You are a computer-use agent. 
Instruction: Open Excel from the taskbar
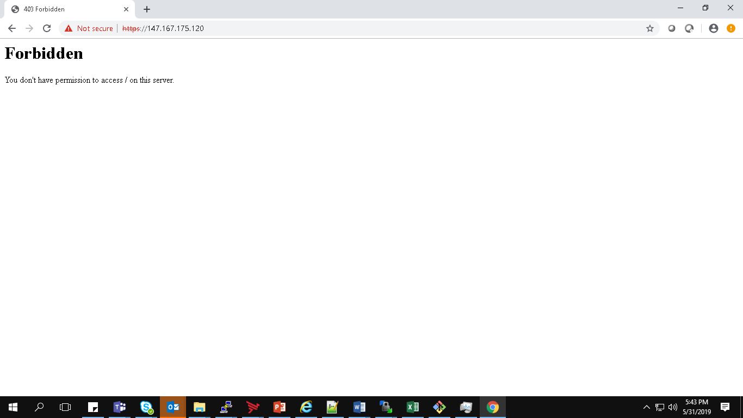(x=412, y=407)
